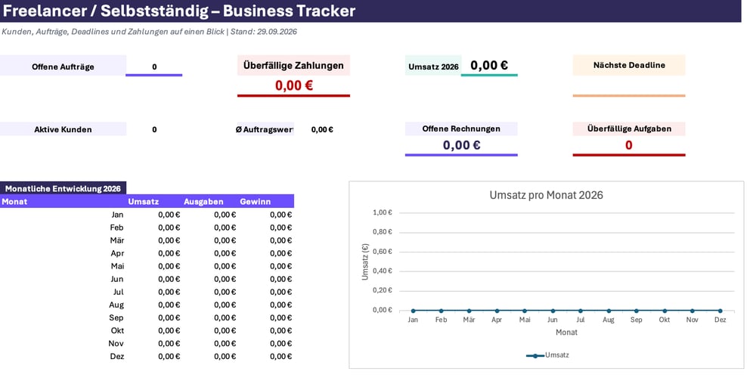The width and height of the screenshot is (756, 384).
Task: Click the Aktive Kunden value '0'
Action: 154,129
